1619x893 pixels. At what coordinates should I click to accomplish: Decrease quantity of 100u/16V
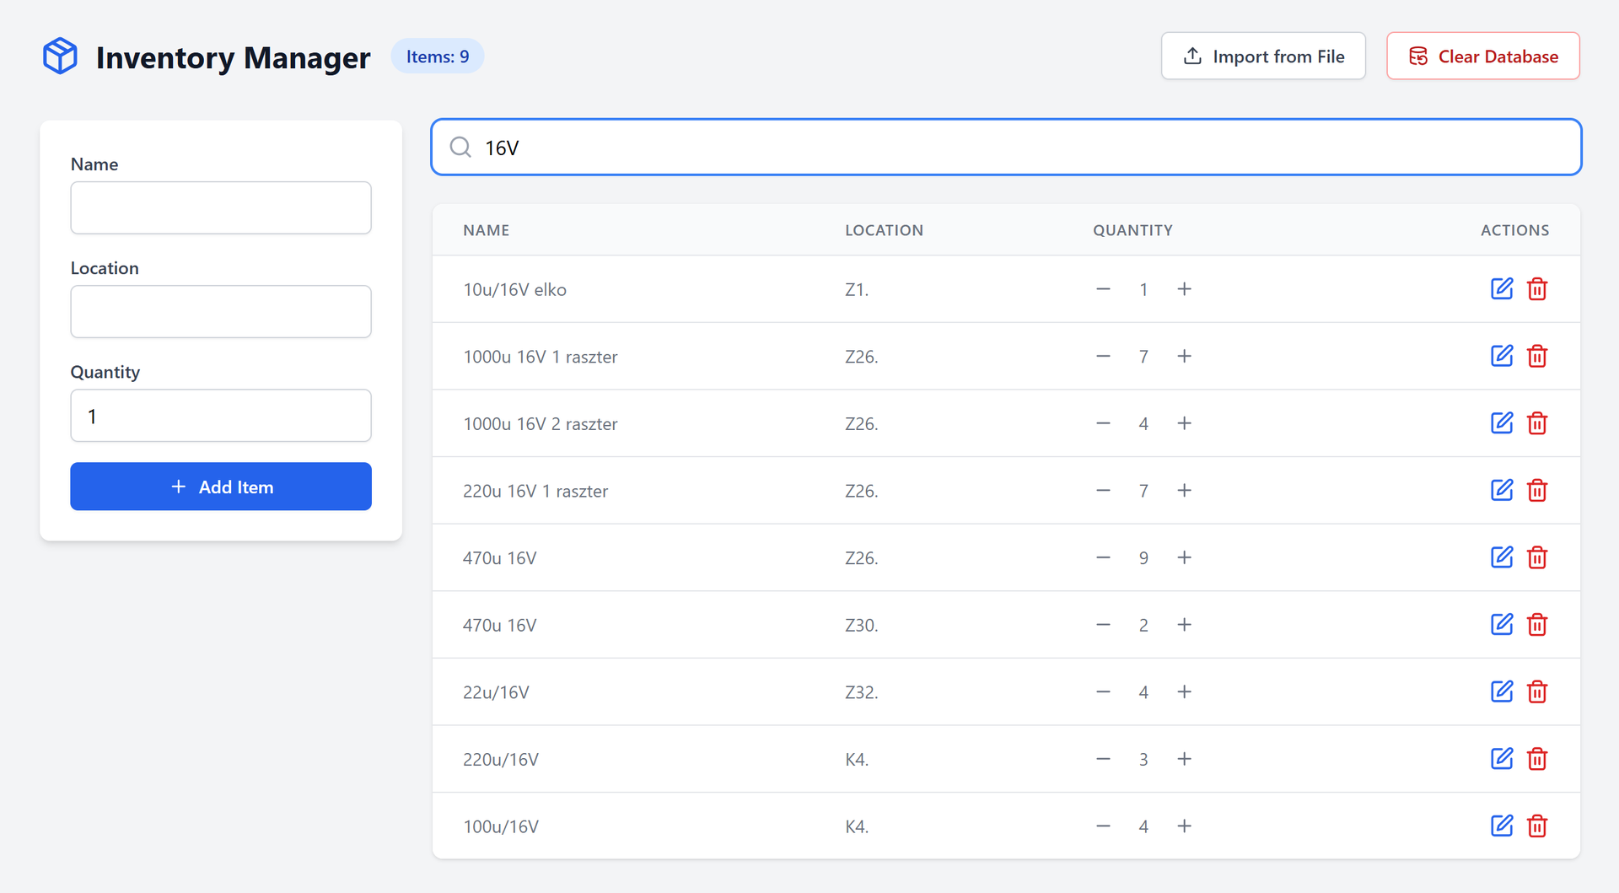click(x=1103, y=826)
